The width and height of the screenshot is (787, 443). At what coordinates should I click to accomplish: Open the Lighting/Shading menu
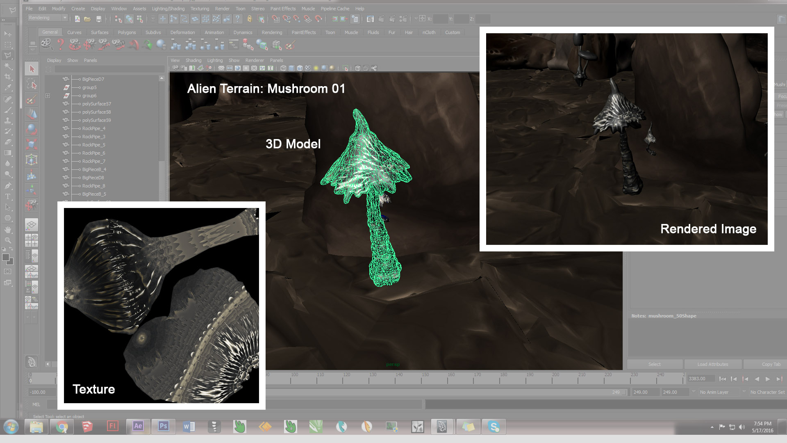point(168,9)
